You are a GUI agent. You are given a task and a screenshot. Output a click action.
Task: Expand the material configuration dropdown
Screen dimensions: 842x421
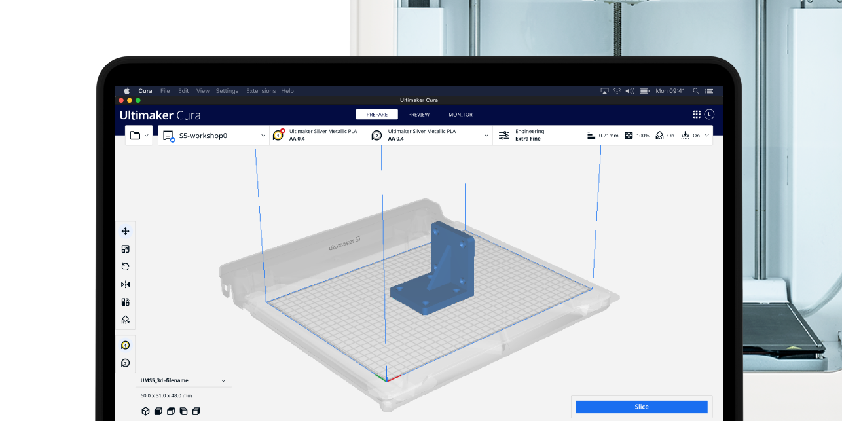(486, 136)
